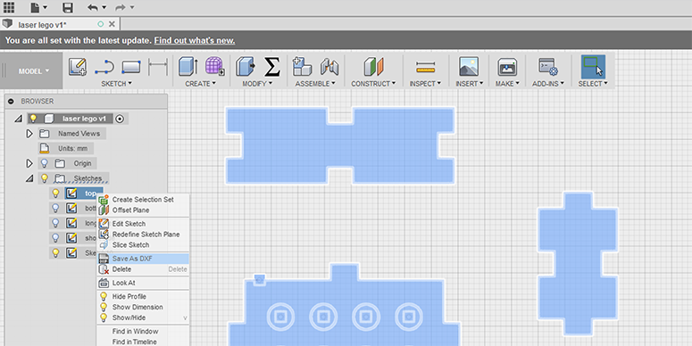Open the SELECT dropdown menu
Screen dimensions: 692x346
point(593,84)
